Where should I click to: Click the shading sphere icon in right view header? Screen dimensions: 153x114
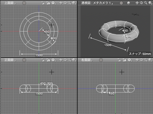coord(150,60)
